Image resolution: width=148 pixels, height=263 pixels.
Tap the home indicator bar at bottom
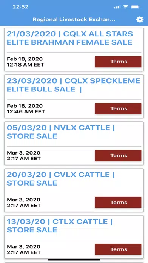(x=74, y=260)
